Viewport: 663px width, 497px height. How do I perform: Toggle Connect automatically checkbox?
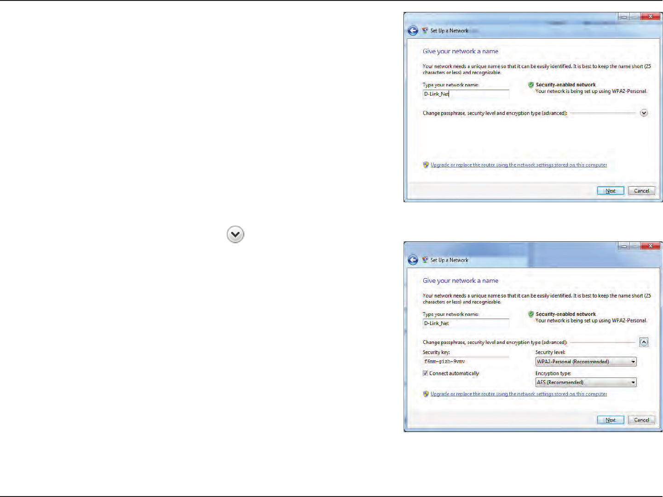pos(426,373)
